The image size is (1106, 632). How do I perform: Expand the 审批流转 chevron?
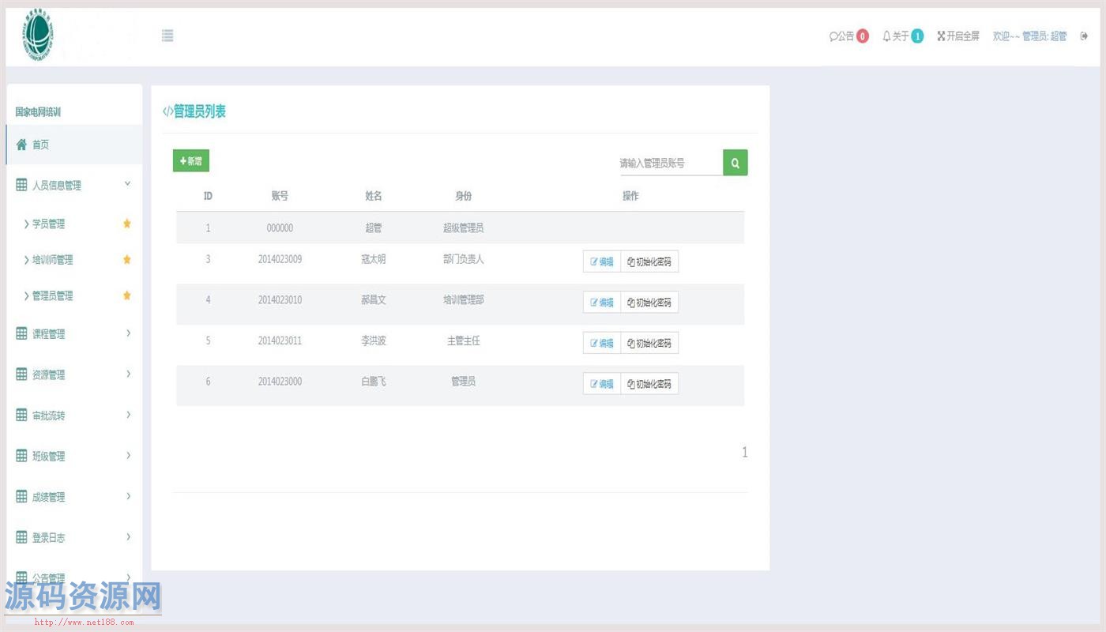pyautogui.click(x=129, y=415)
